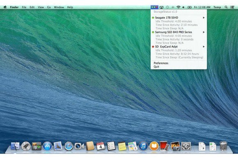Expand Samsung SSD 840 PRO Series submenu
Image resolution: width=238 pixels, height=159 pixels.
pyautogui.click(x=204, y=32)
